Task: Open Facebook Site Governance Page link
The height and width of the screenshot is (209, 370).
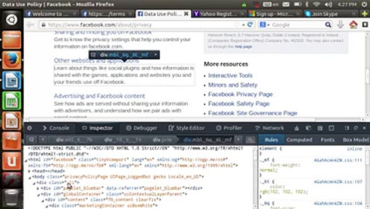Action: point(253,113)
